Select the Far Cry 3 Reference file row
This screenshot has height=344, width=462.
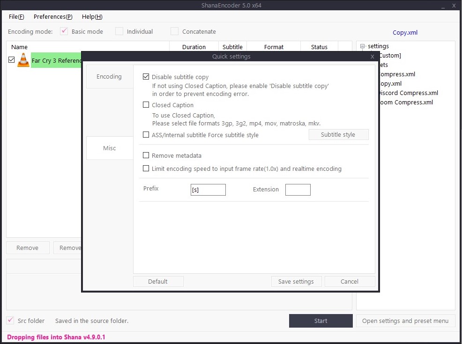pyautogui.click(x=56, y=60)
